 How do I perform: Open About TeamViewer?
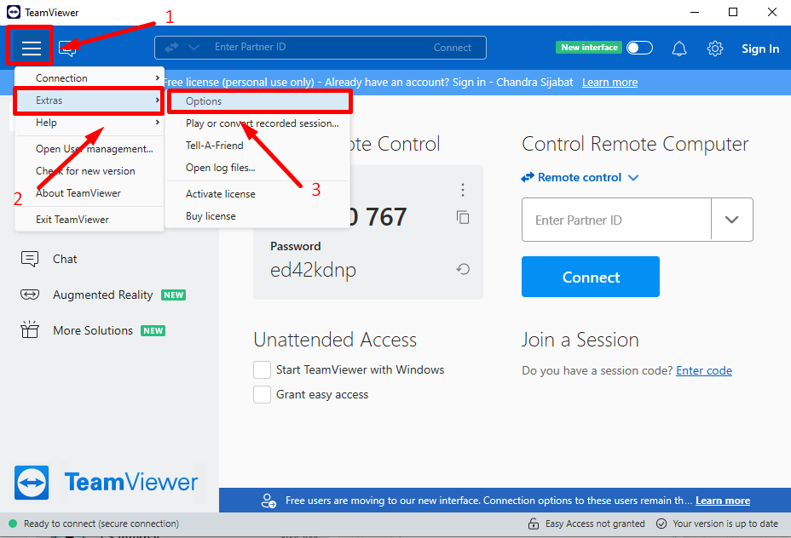(x=78, y=193)
